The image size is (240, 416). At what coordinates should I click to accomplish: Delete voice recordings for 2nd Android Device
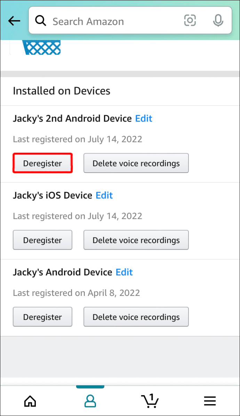tap(136, 163)
